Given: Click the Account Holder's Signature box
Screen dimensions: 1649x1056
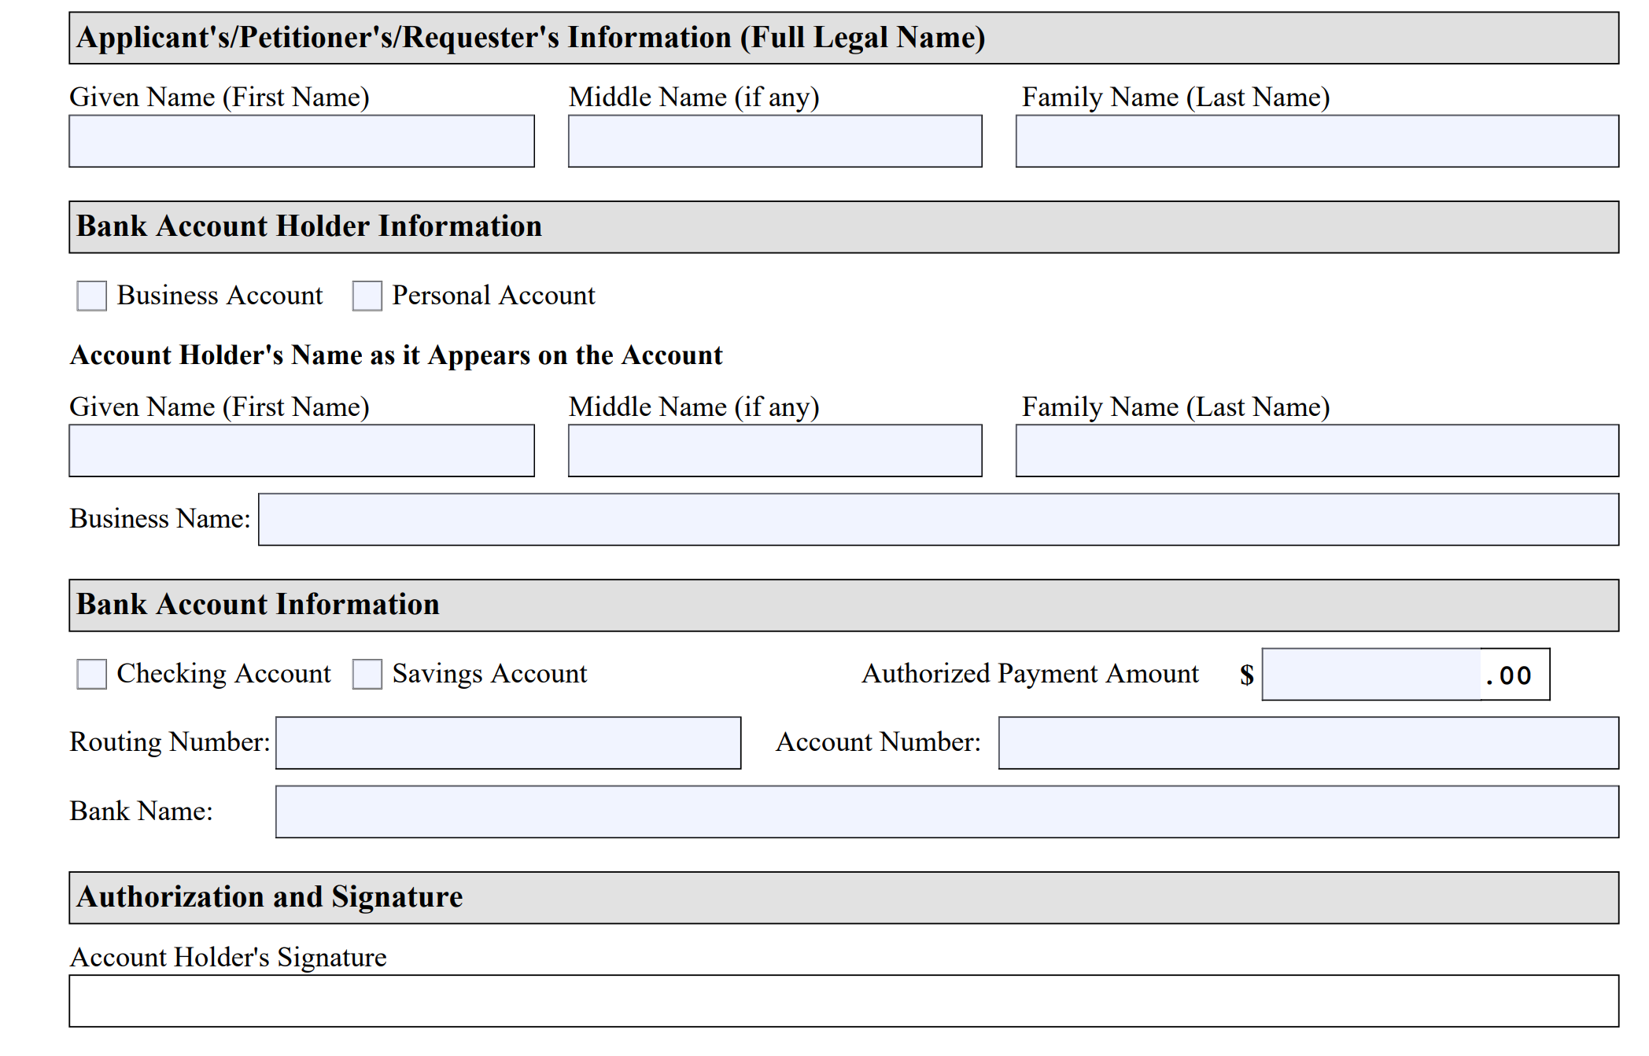Looking at the screenshot, I should point(843,1001).
